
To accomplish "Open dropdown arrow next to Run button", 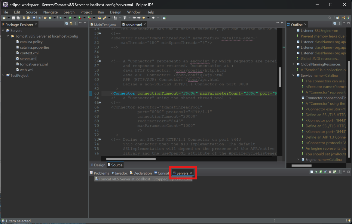I will (x=75, y=18).
